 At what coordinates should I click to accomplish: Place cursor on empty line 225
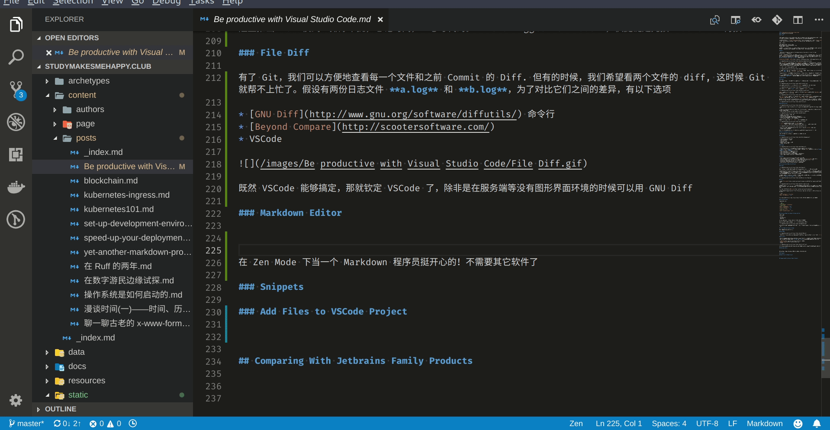[508, 250]
